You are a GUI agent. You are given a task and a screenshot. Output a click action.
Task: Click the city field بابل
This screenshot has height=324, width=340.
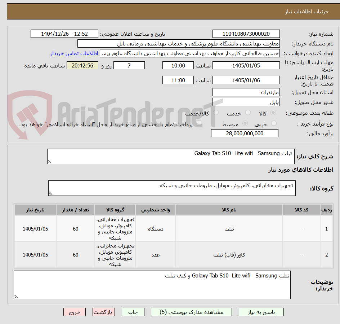tap(246, 102)
